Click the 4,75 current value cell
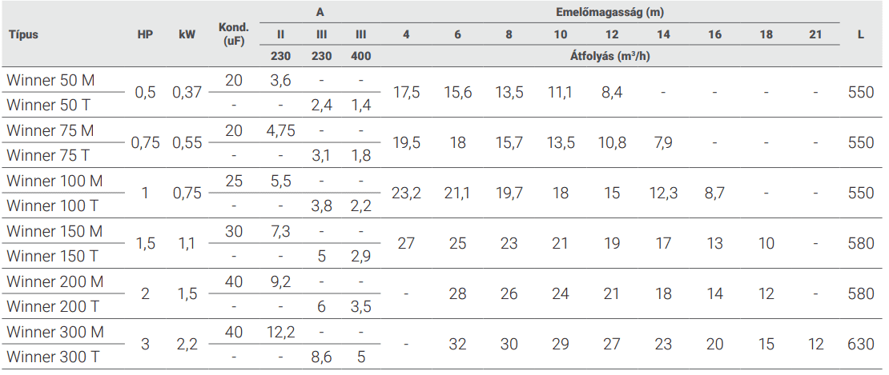This screenshot has height=375, width=889. tap(280, 130)
